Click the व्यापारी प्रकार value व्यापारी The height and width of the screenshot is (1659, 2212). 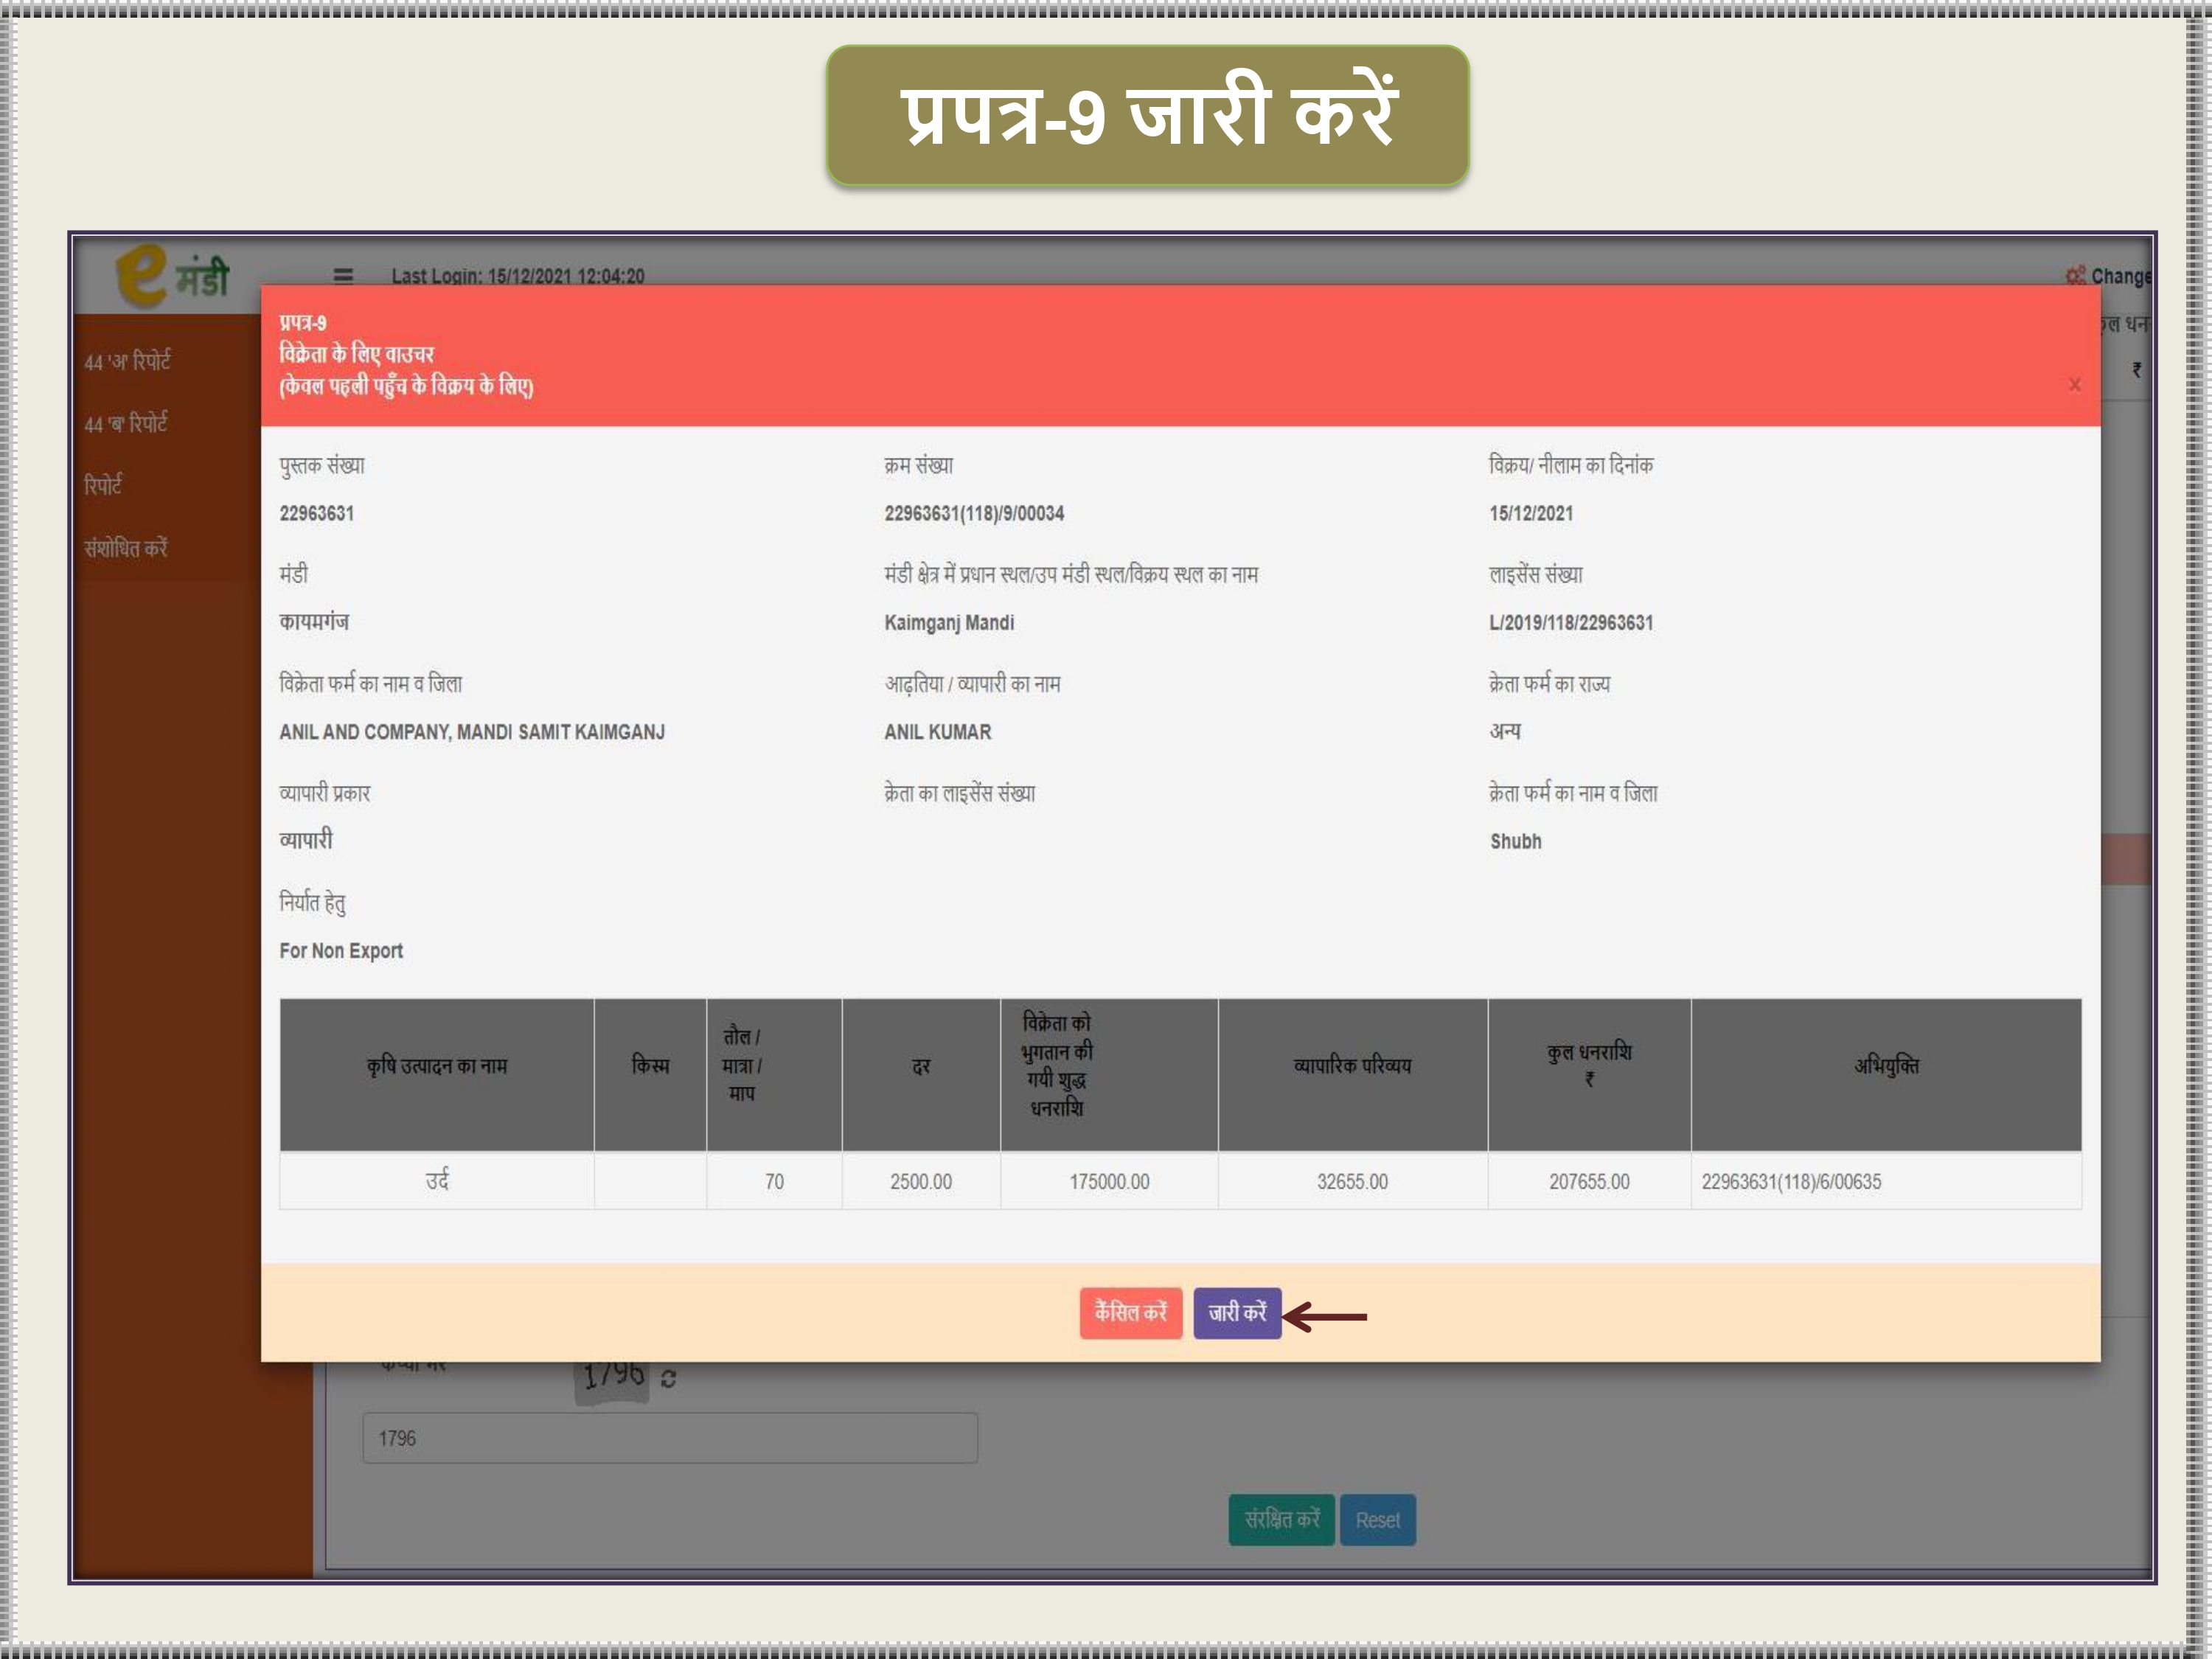tap(306, 840)
